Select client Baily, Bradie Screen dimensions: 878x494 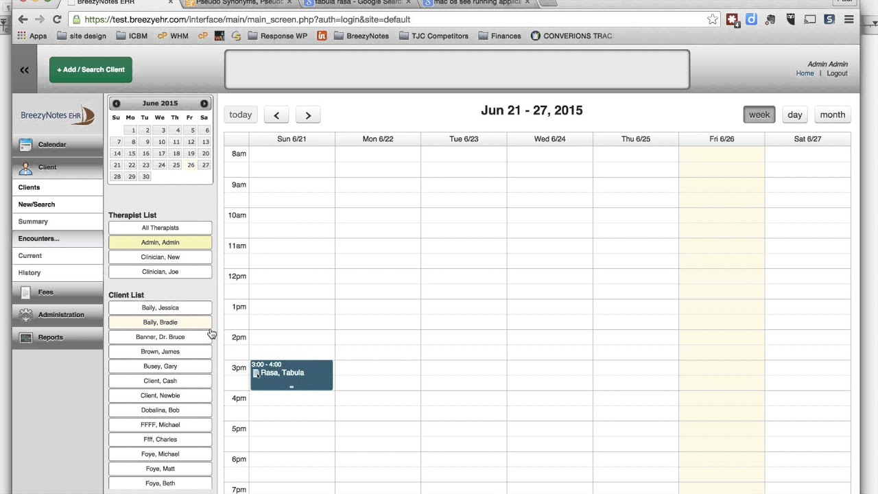click(161, 322)
